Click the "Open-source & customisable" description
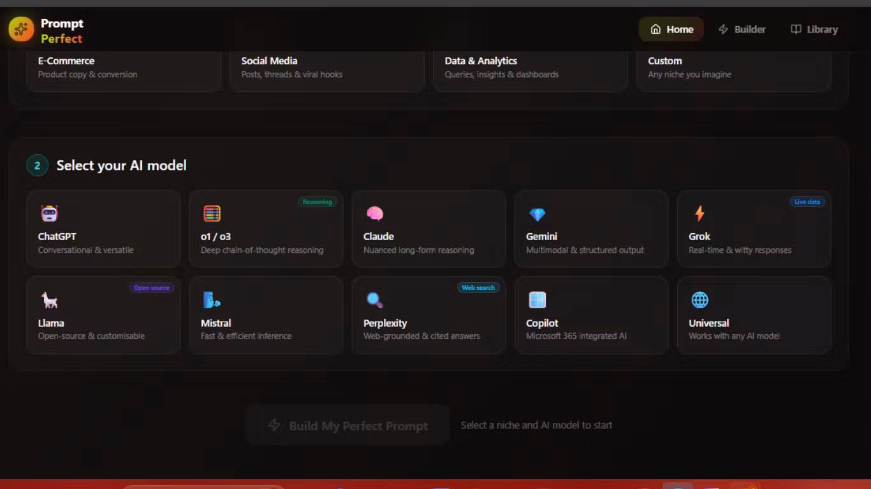 [x=91, y=336]
